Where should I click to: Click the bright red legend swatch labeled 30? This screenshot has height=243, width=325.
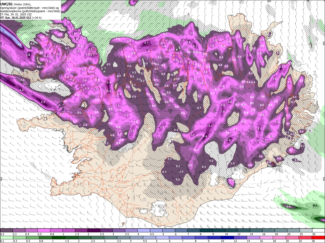(319, 237)
